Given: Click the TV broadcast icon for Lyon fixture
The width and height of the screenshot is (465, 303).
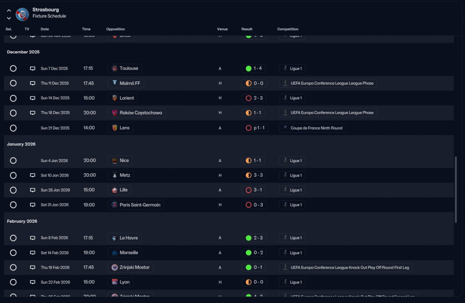Looking at the screenshot, I should tap(33, 282).
